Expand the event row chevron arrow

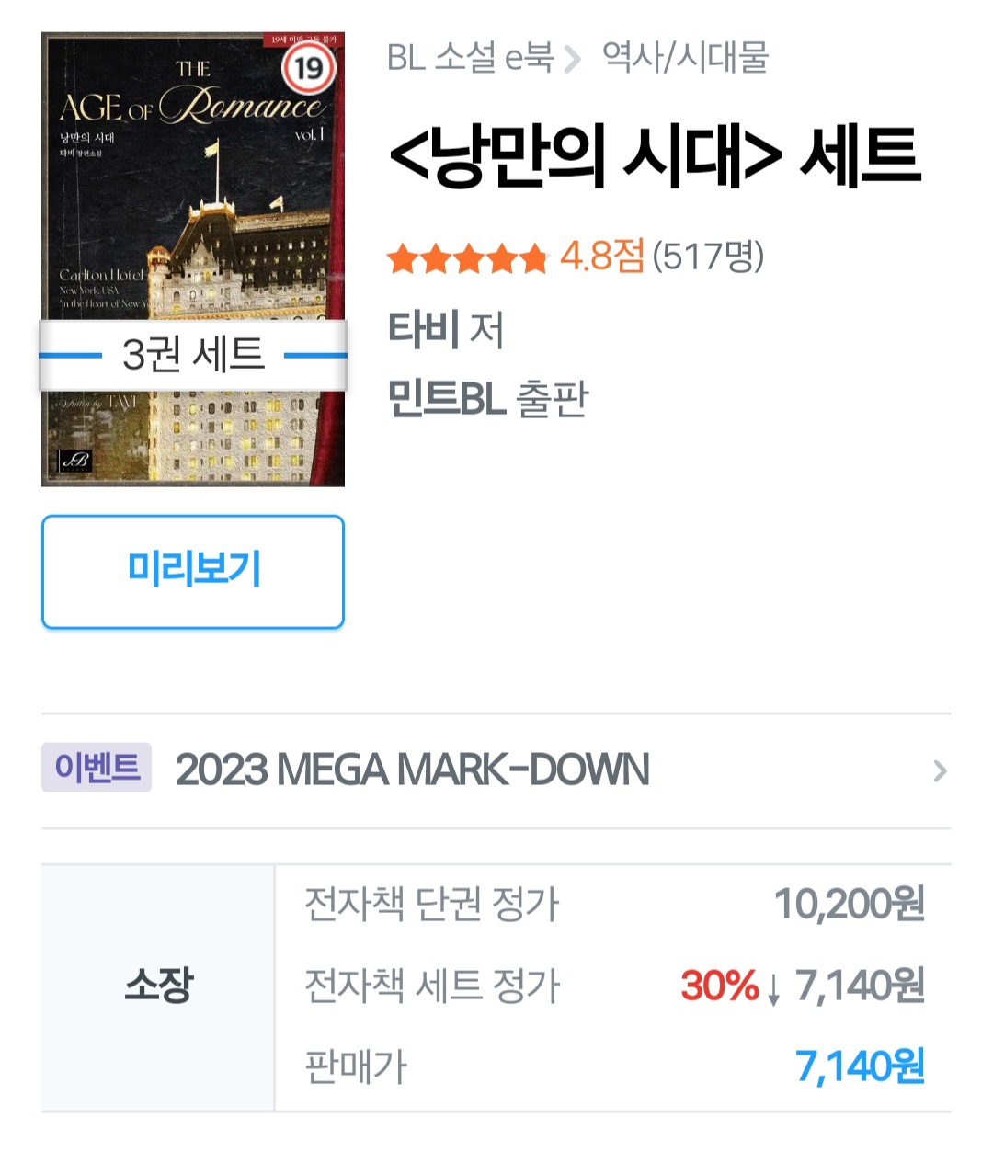pos(939,770)
